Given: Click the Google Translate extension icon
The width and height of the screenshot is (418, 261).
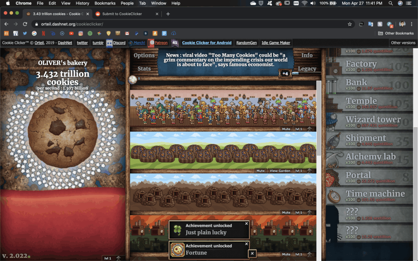Looking at the screenshot, I should click(x=371, y=24).
